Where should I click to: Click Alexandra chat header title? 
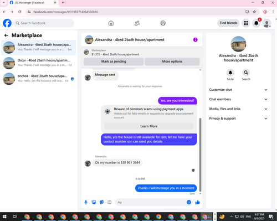[x=130, y=40]
